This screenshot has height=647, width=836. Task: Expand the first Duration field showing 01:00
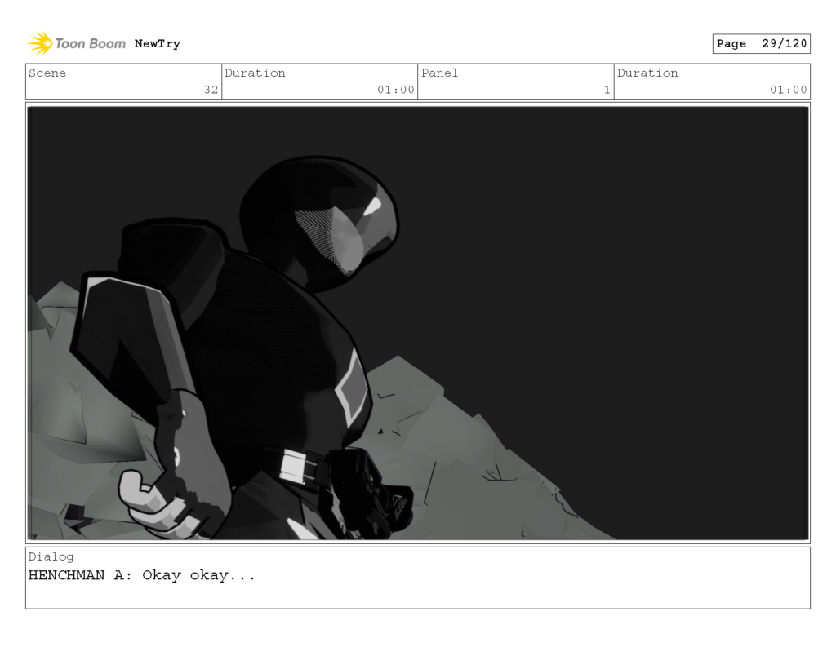[x=318, y=81]
